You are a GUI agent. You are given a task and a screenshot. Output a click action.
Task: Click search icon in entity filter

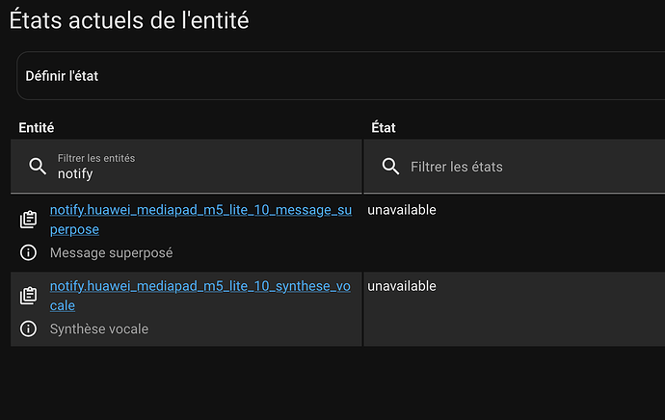tap(38, 167)
